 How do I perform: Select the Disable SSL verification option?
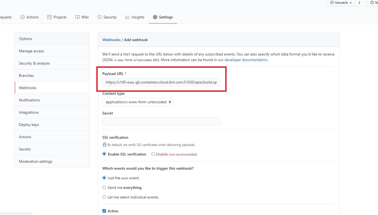coord(153,154)
